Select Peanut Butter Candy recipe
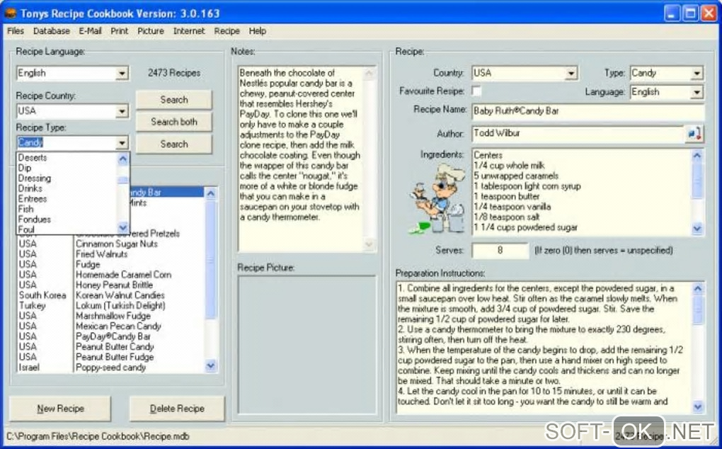This screenshot has height=449, width=722. click(115, 347)
